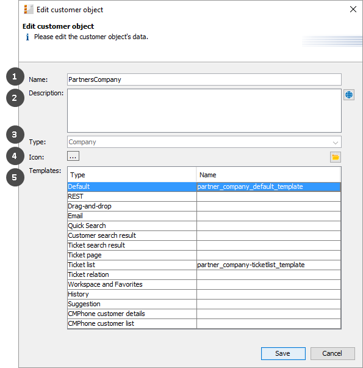This screenshot has height=368, width=363.
Task: Click the Type column header
Action: [132, 175]
